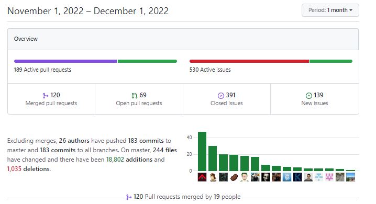Click the red active issues bar segment
The image size is (376, 204).
point(249,61)
